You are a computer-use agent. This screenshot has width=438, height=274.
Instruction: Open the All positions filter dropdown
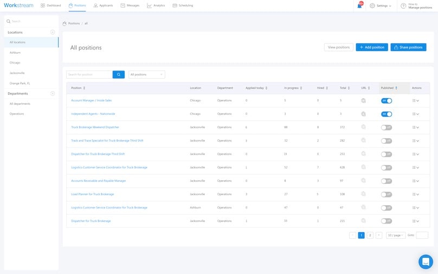tap(147, 74)
